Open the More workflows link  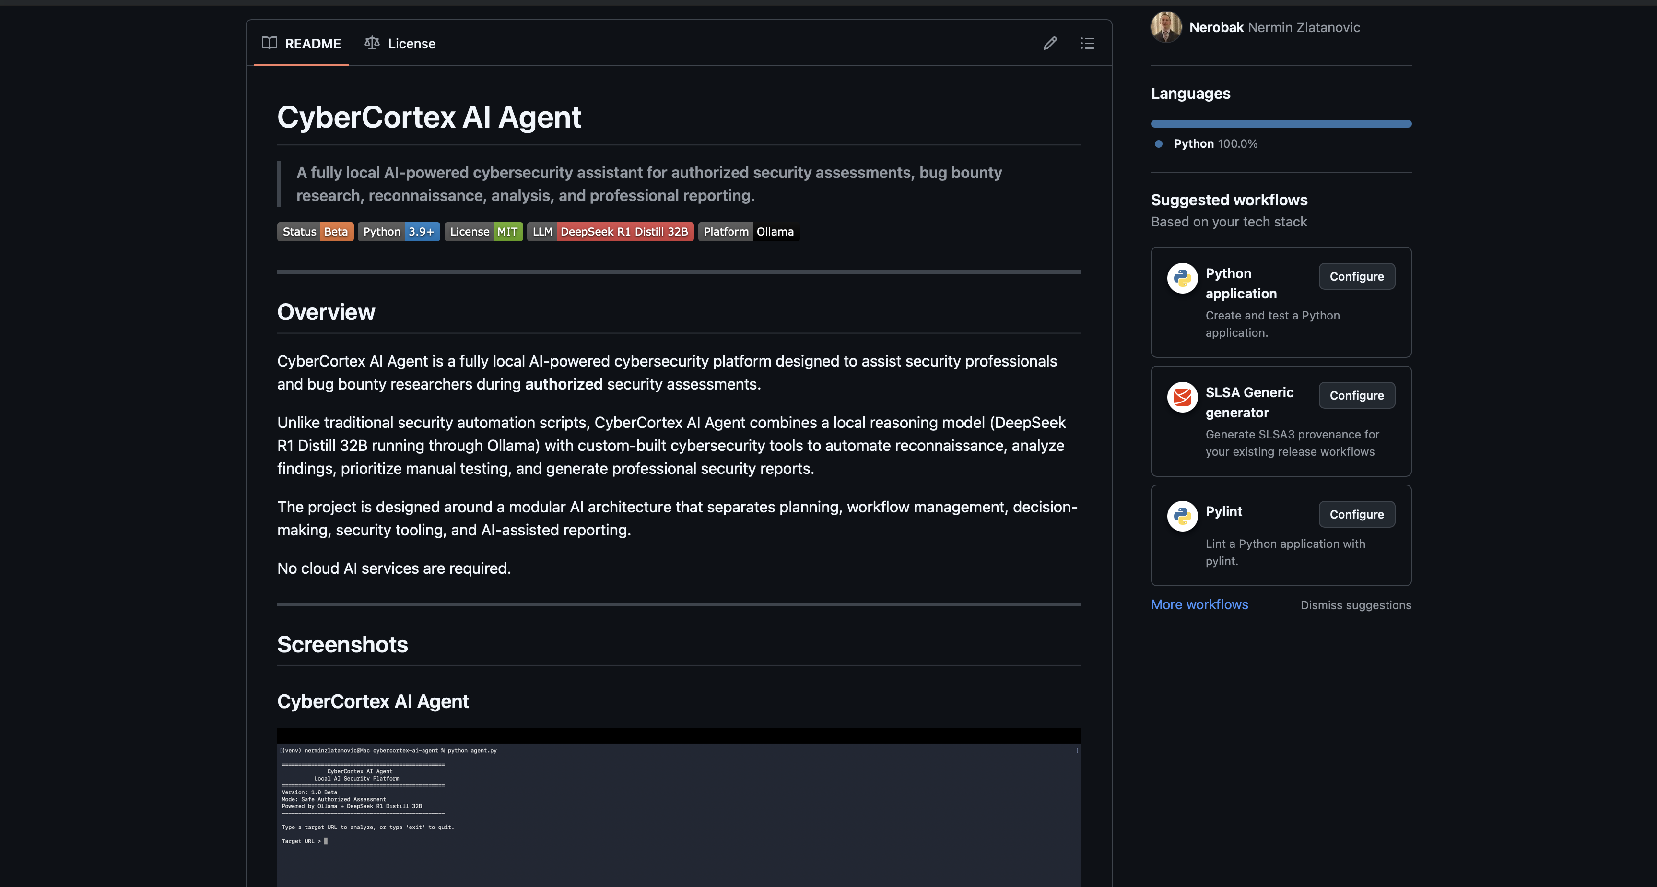click(x=1199, y=604)
